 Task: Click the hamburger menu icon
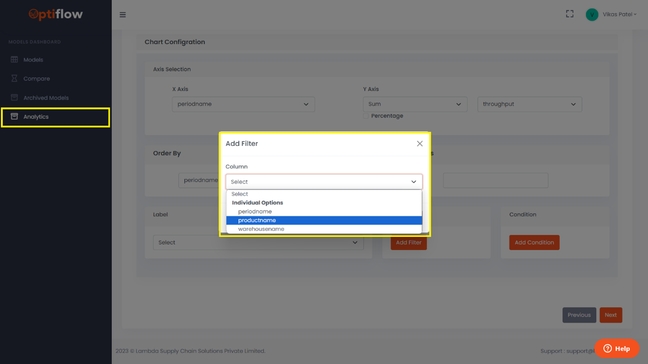(123, 15)
